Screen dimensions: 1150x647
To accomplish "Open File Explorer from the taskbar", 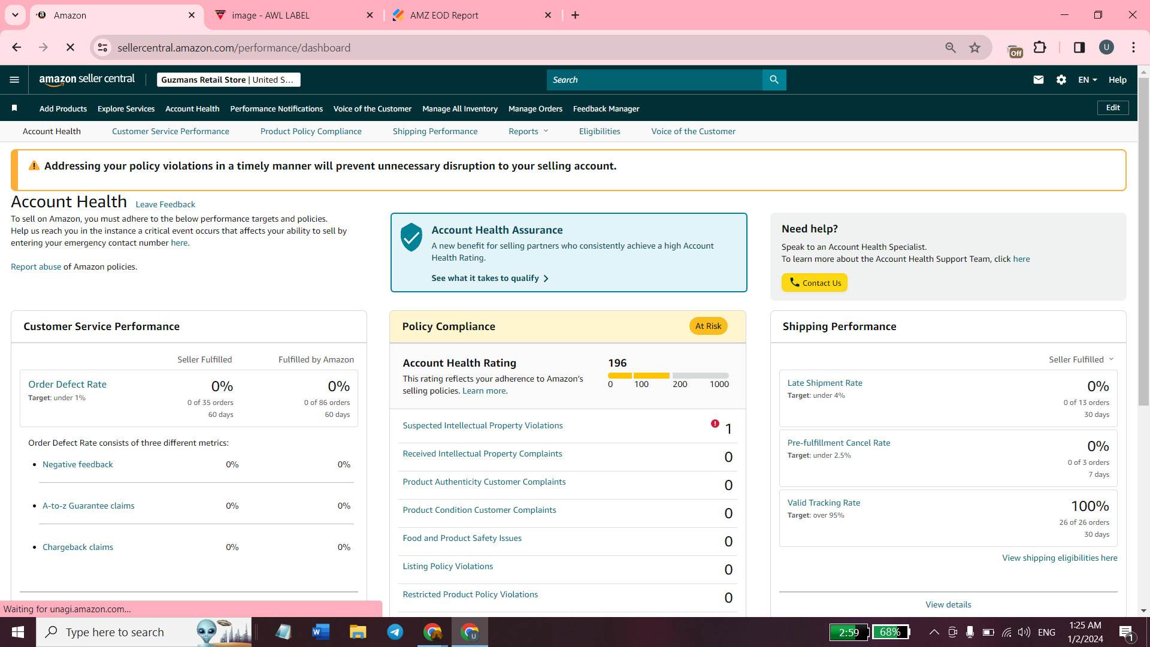I will [x=358, y=632].
